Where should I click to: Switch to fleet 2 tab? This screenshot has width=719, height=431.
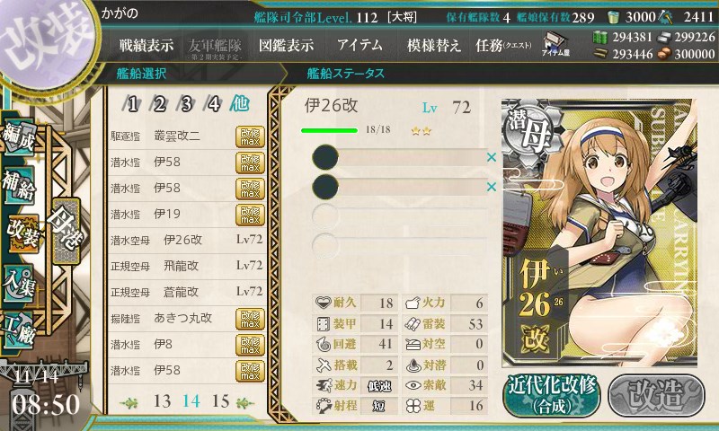[159, 104]
